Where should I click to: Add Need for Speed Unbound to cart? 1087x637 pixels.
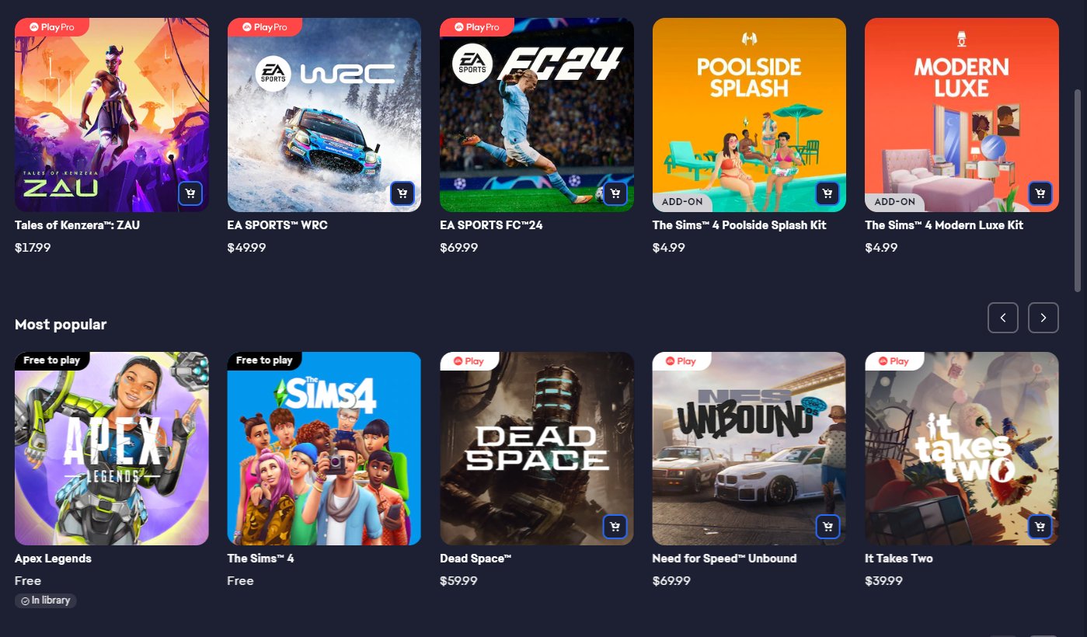(x=827, y=527)
